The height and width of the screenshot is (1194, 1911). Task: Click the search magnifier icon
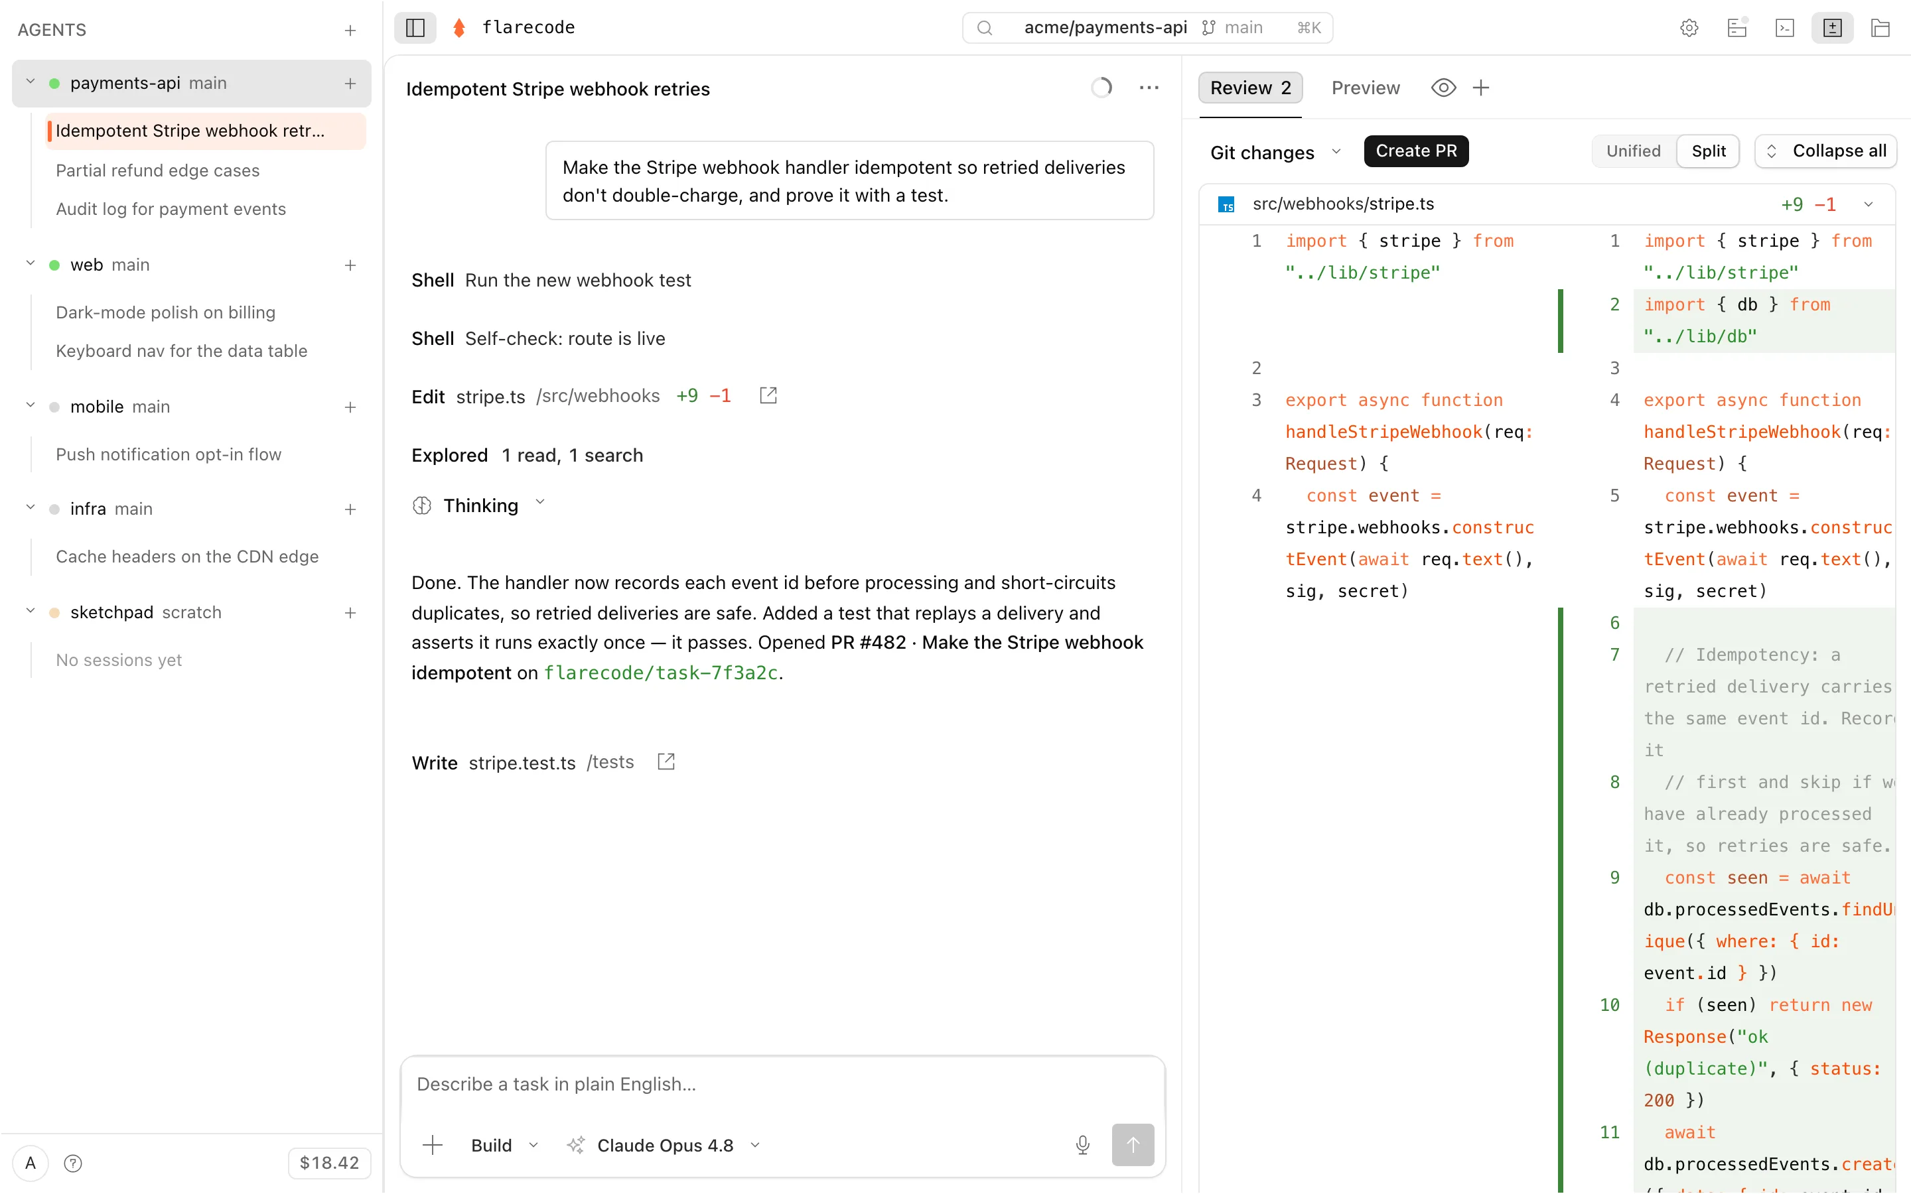(984, 28)
